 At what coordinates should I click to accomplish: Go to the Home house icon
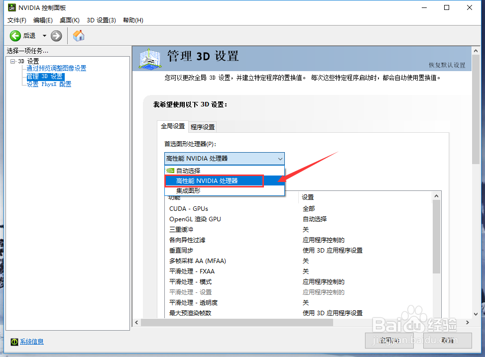(79, 35)
